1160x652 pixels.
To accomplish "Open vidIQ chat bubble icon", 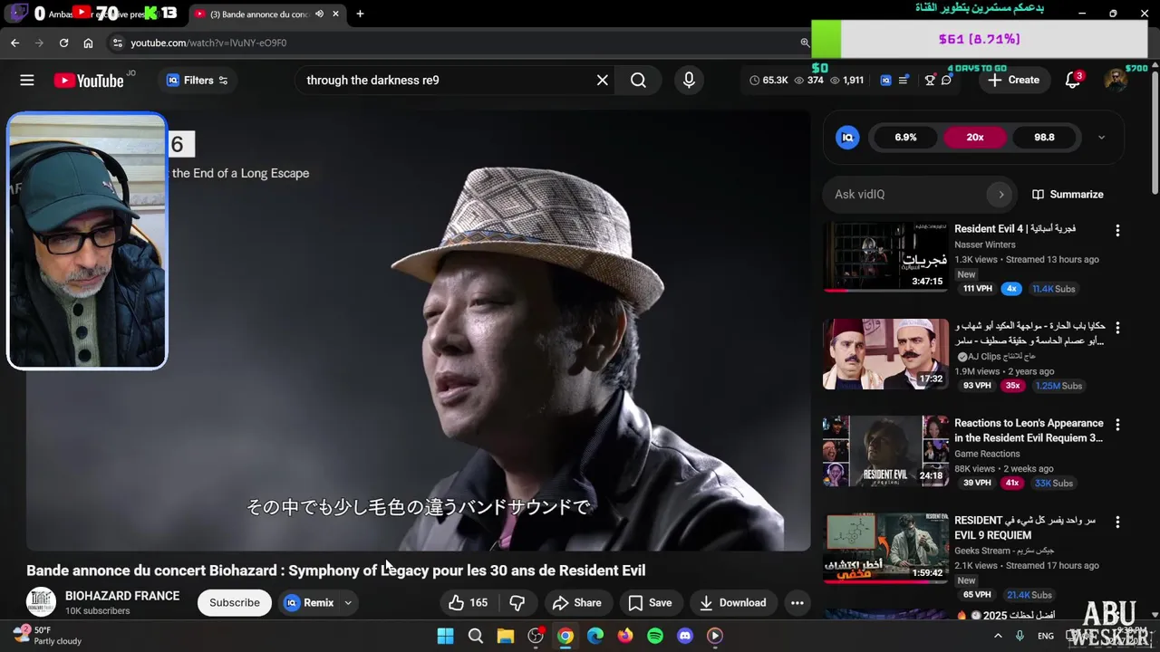I will coord(946,81).
